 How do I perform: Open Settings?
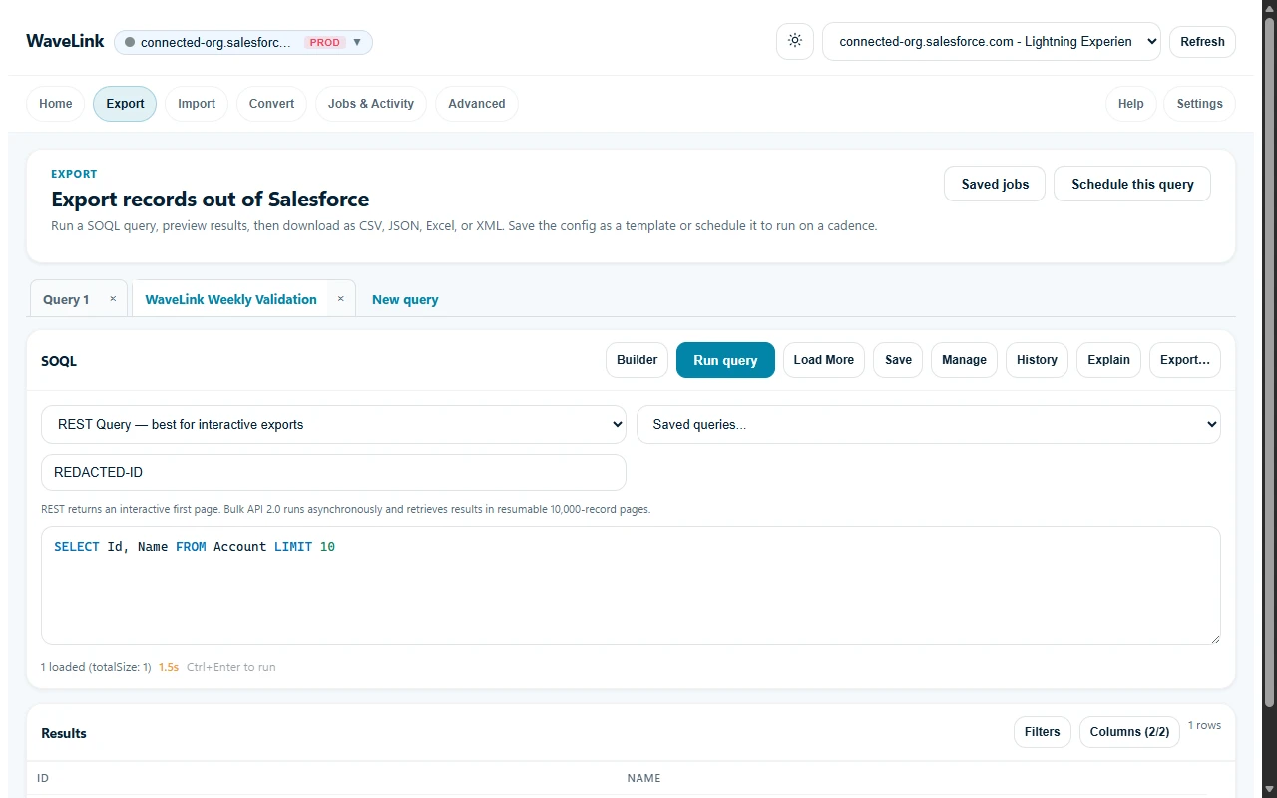1199,104
